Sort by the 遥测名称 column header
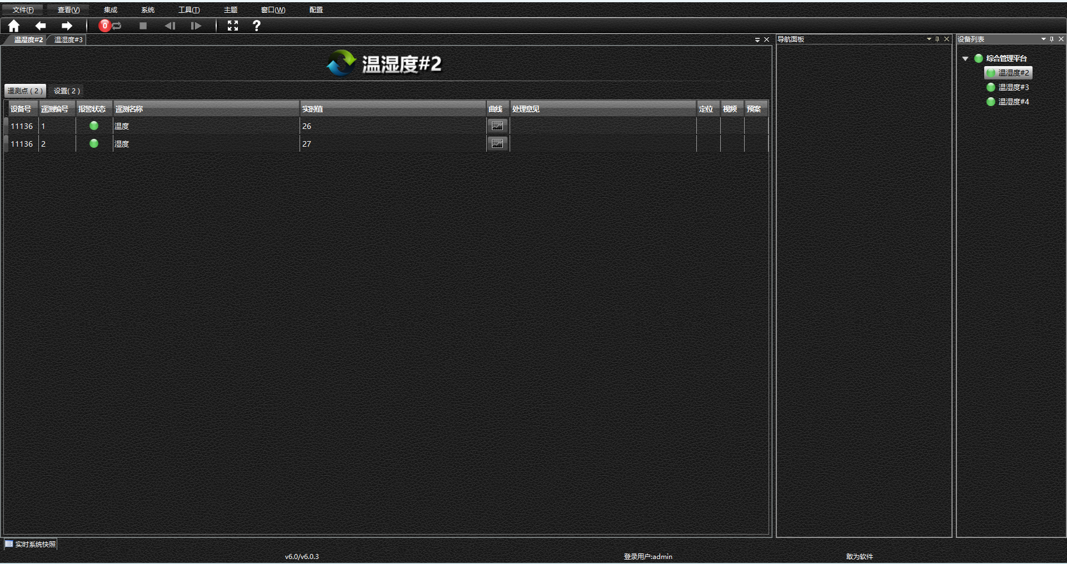Viewport: 1067px width, 564px height. tap(206, 109)
